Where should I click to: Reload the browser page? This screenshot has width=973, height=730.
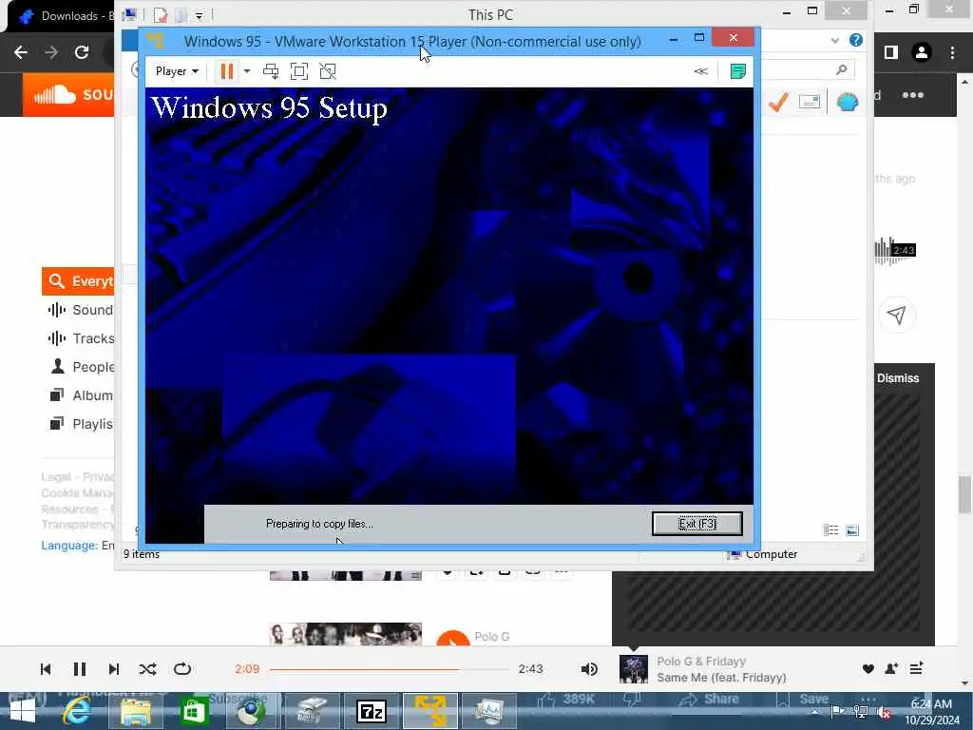pos(82,52)
